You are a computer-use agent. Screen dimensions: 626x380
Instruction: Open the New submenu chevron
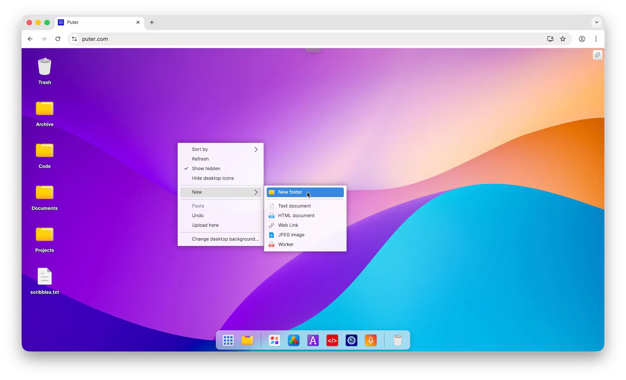click(256, 192)
